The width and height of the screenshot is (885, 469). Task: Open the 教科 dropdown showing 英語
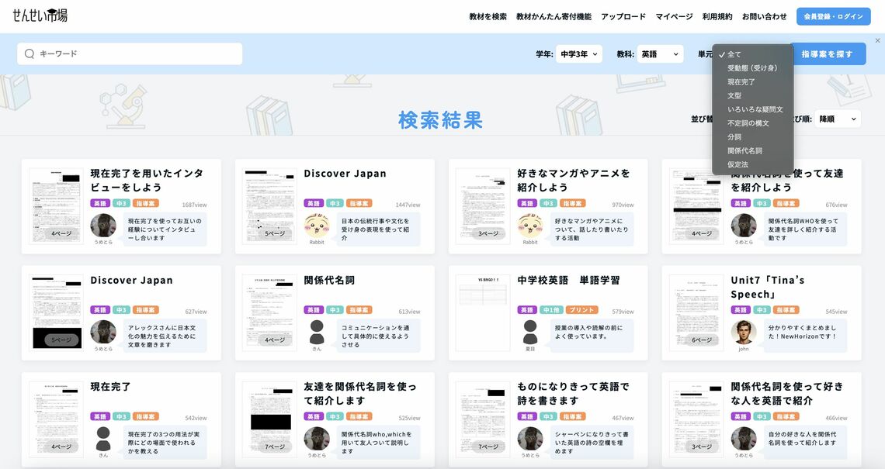pyautogui.click(x=660, y=54)
